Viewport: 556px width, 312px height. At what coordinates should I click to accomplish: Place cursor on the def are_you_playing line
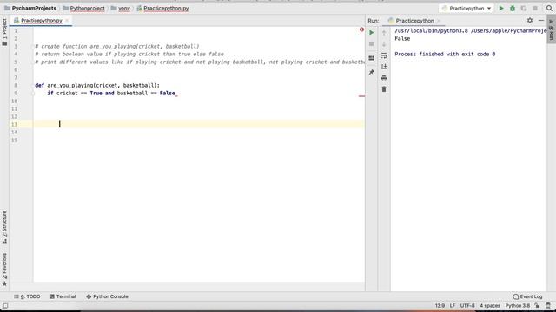[x=97, y=85]
